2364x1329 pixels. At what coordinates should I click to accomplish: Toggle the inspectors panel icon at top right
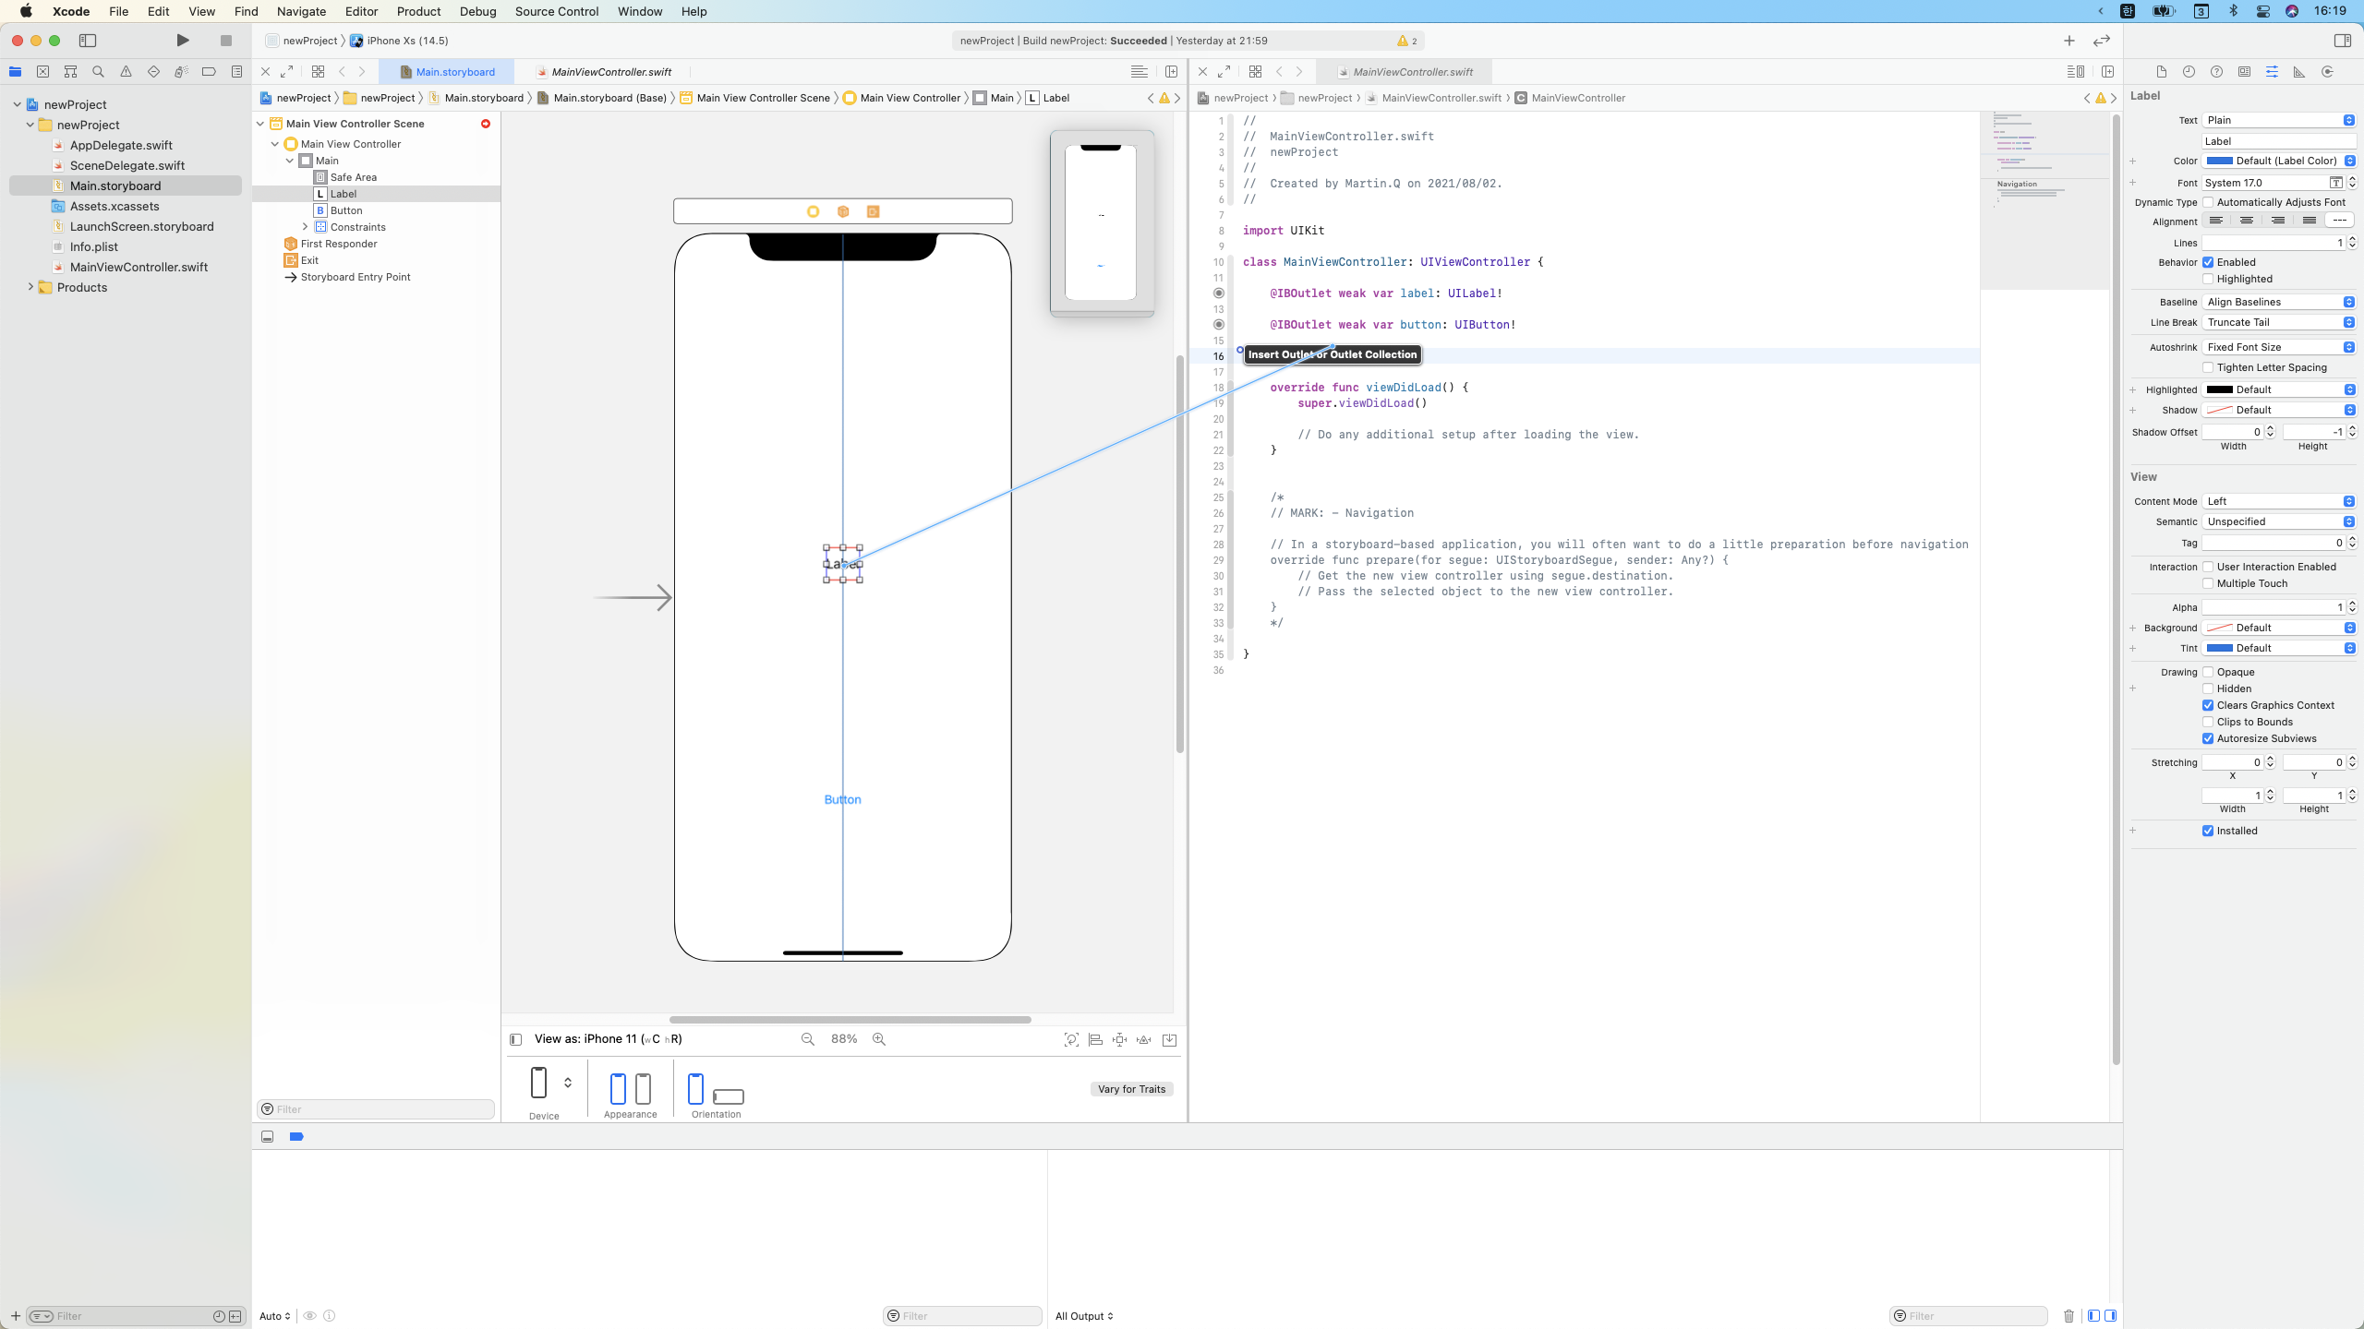pos(2342,41)
